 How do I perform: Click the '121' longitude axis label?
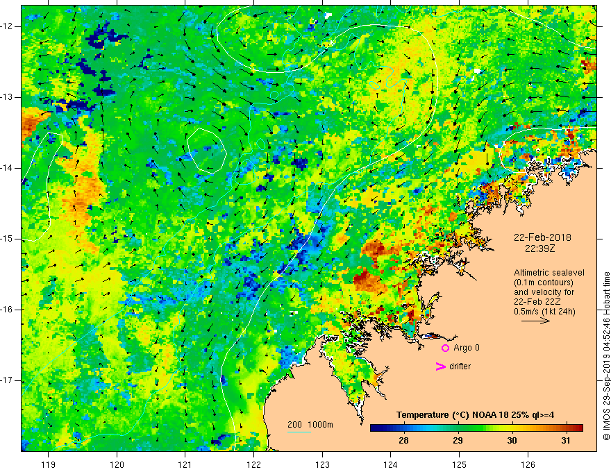(x=185, y=464)
